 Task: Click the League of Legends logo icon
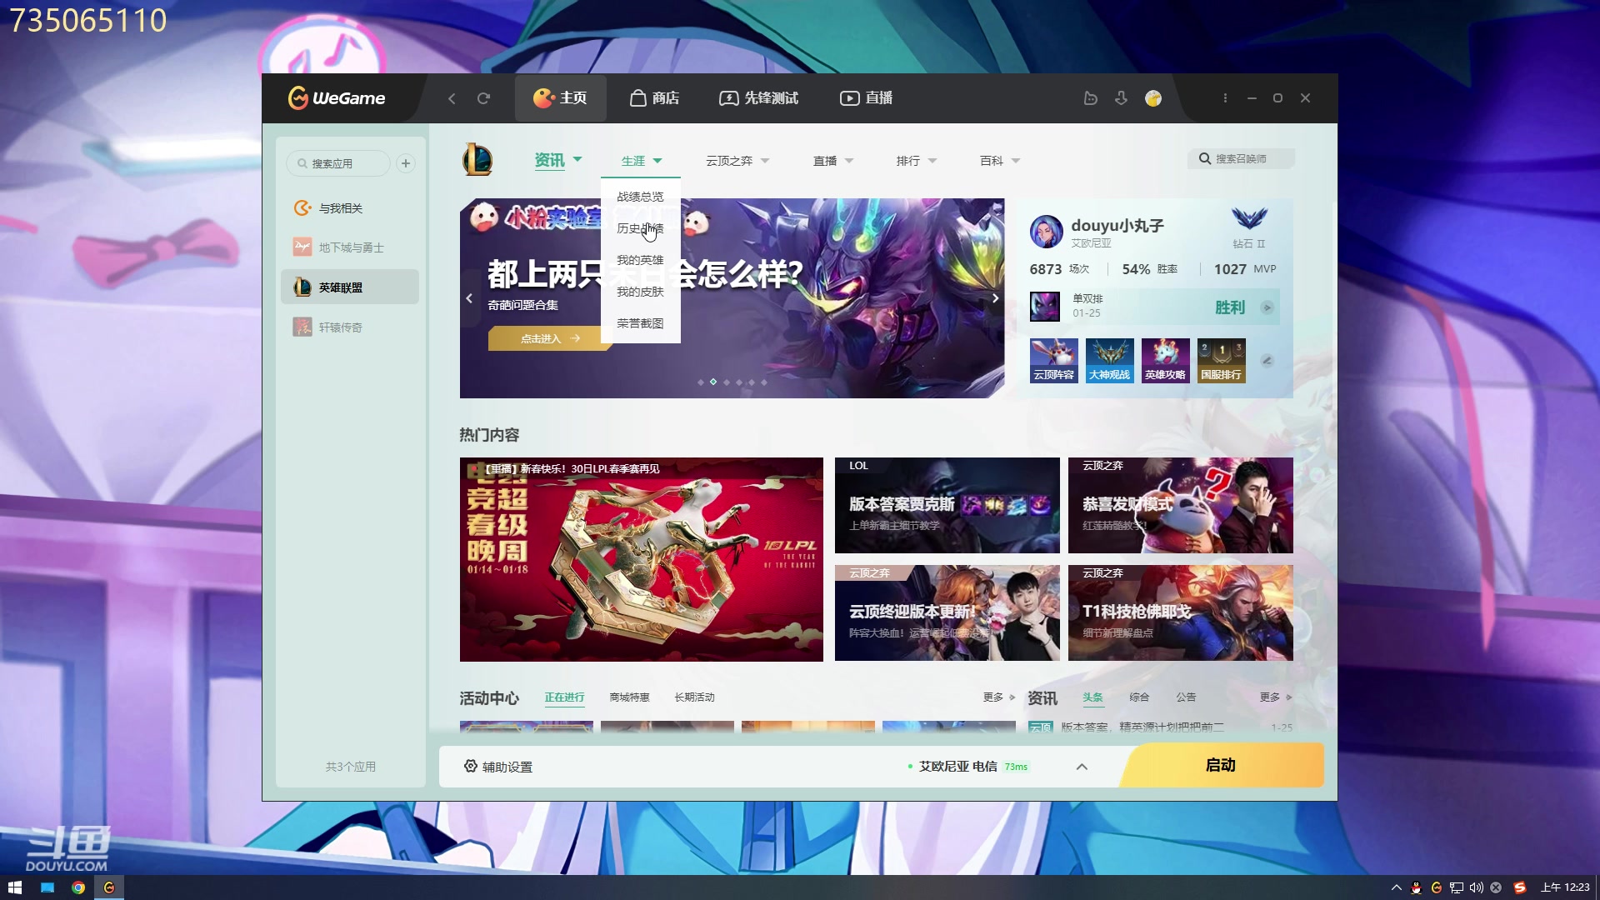[x=477, y=160]
